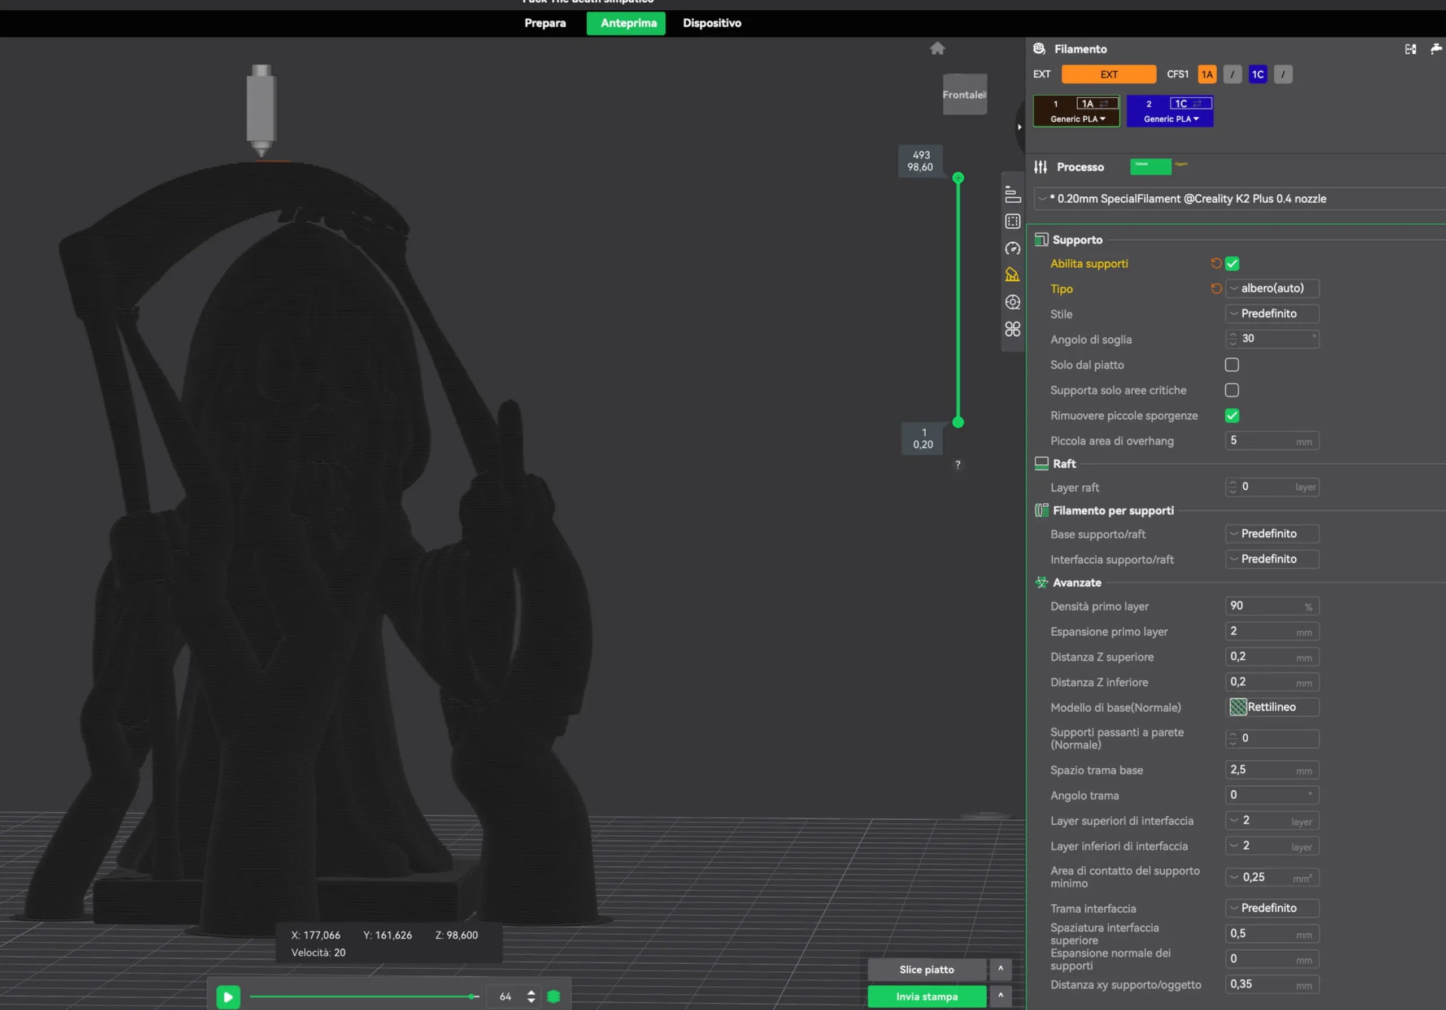Disable Rimuovere piccole sporgenze checkbox
Viewport: 1446px width, 1010px height.
(1232, 416)
